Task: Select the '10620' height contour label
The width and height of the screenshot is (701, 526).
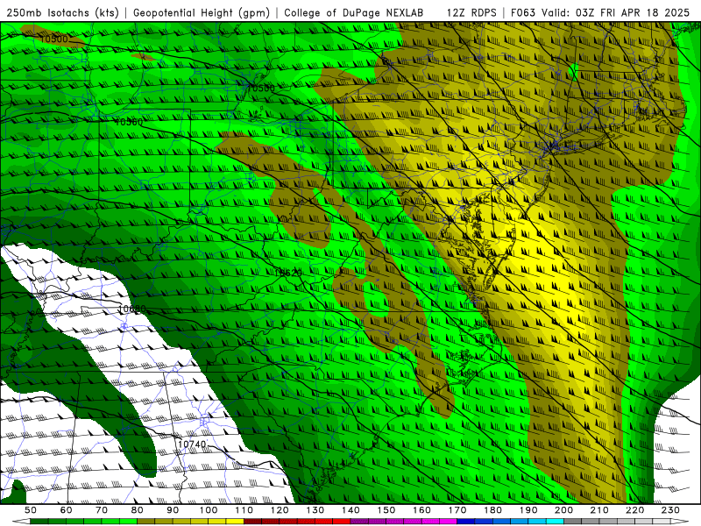Action: coord(288,273)
